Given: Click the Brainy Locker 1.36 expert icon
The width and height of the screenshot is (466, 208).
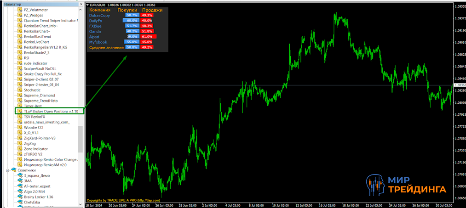Looking at the screenshot, I should [20, 197].
